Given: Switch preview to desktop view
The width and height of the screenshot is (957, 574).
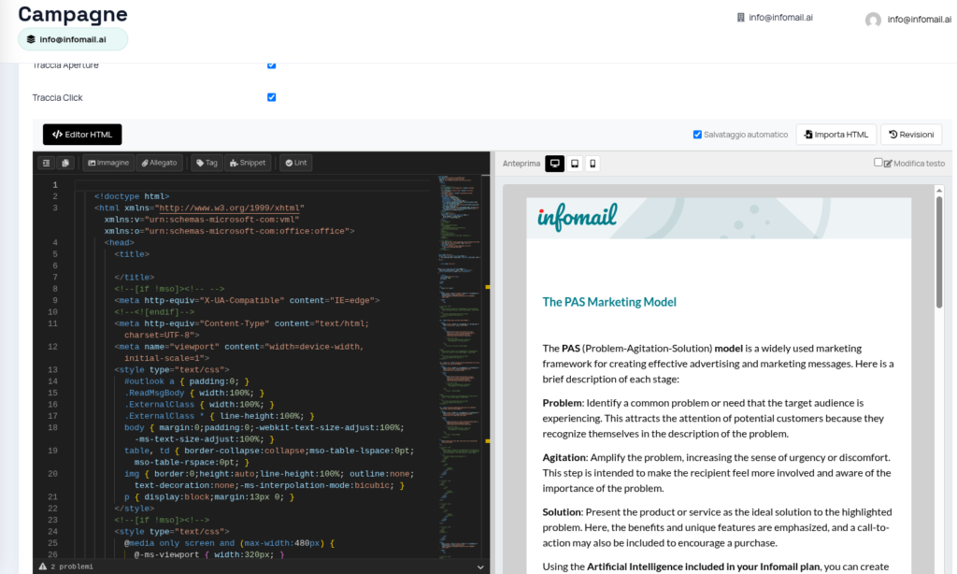Looking at the screenshot, I should coord(555,164).
